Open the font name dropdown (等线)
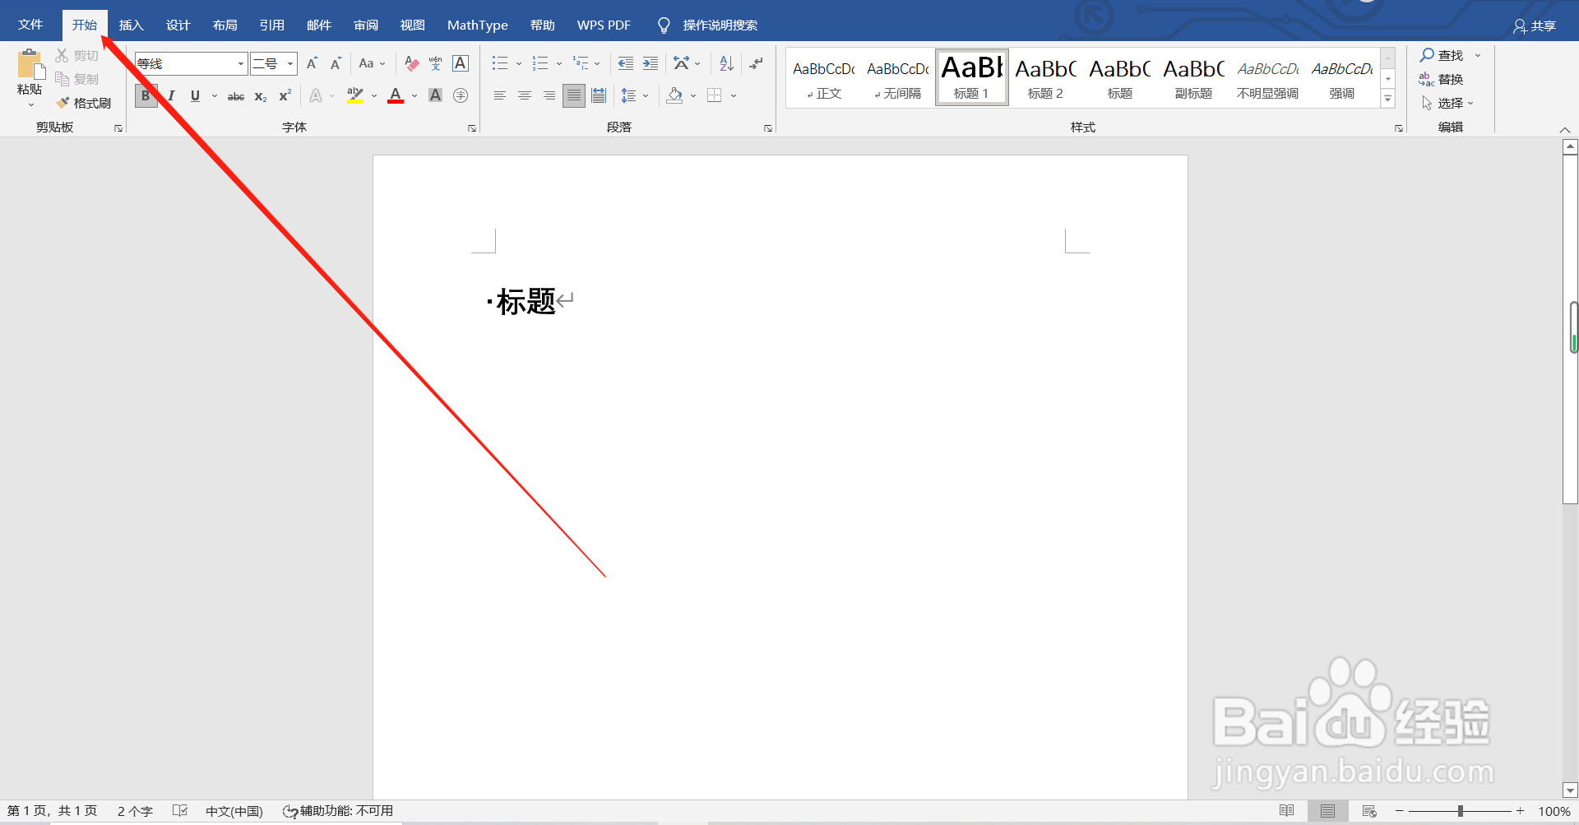The image size is (1579, 825). [241, 63]
